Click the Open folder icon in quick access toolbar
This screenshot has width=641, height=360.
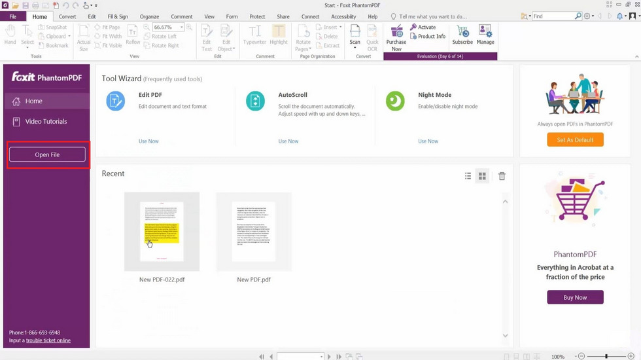tap(15, 5)
